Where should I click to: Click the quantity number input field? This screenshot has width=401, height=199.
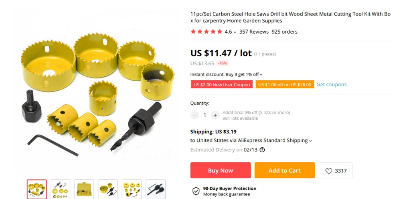[205, 115]
